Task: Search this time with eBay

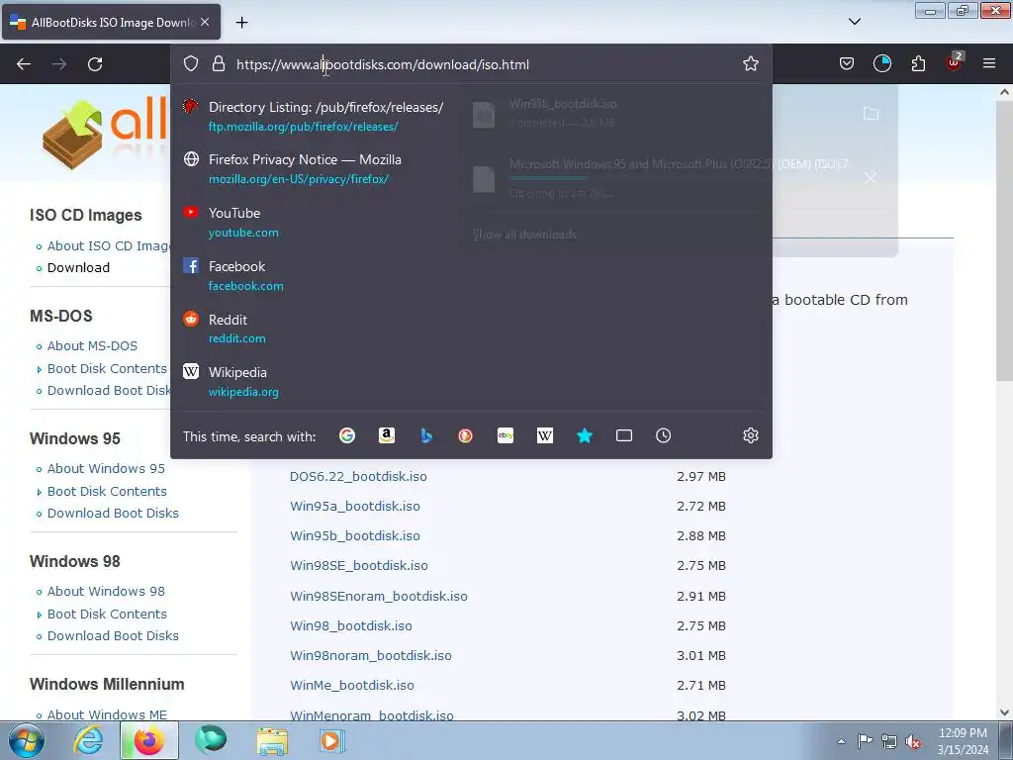Action: pyautogui.click(x=506, y=435)
